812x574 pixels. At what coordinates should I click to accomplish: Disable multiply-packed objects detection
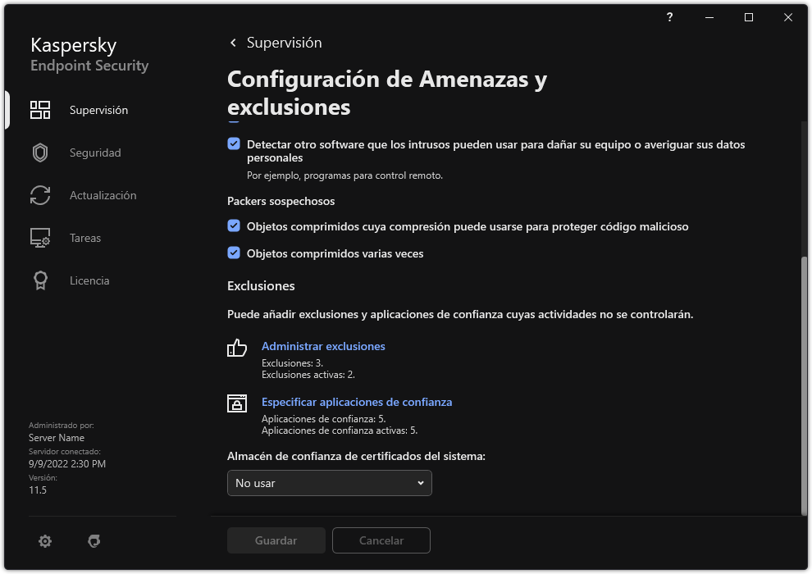pyautogui.click(x=234, y=253)
